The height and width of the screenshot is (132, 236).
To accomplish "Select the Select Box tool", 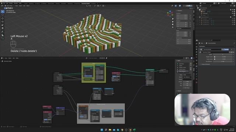I will coord(3,11).
